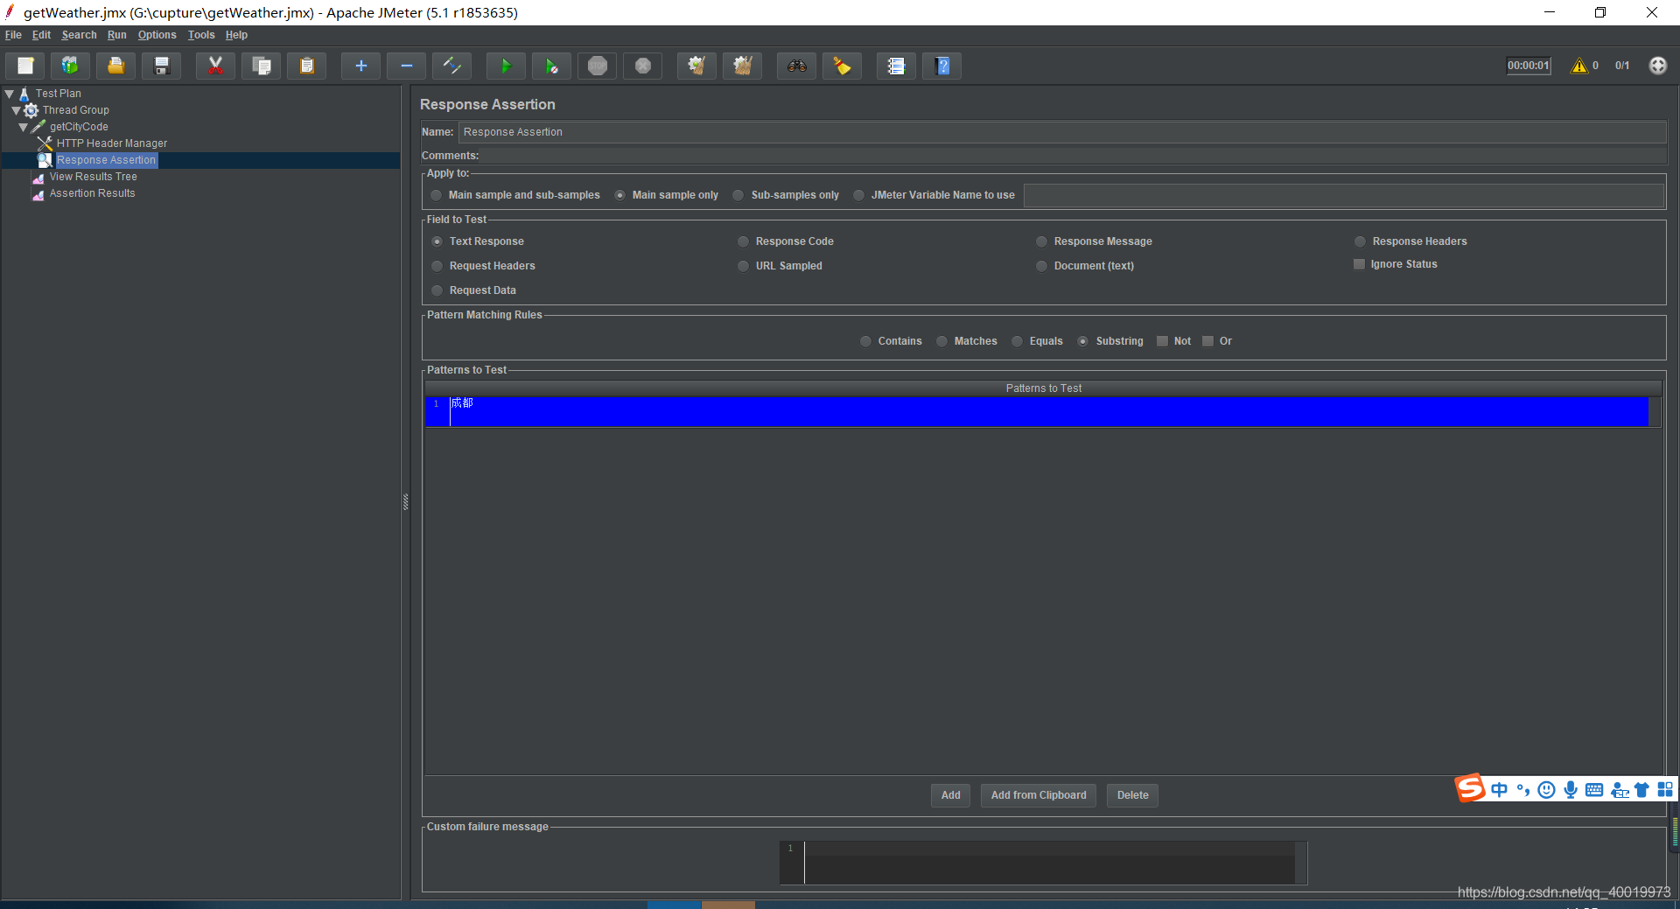Click Start no pauses icon

551,66
